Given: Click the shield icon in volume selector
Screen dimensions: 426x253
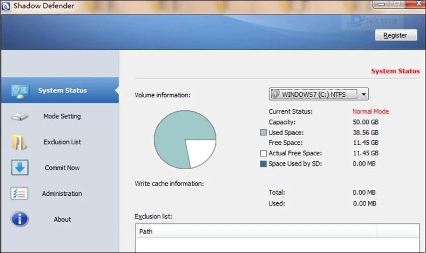Looking at the screenshot, I should (x=275, y=94).
